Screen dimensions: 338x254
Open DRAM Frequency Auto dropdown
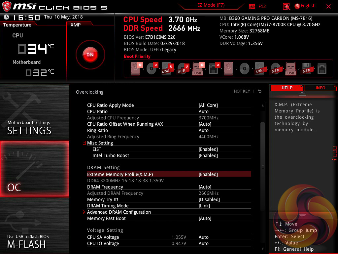[x=205, y=187]
